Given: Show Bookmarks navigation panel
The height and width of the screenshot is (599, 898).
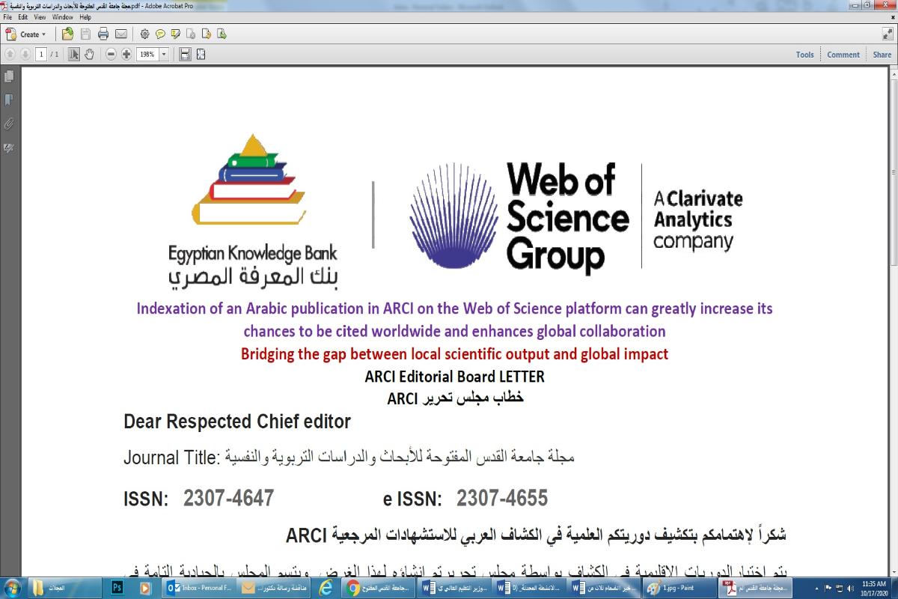Looking at the screenshot, I should [x=9, y=100].
